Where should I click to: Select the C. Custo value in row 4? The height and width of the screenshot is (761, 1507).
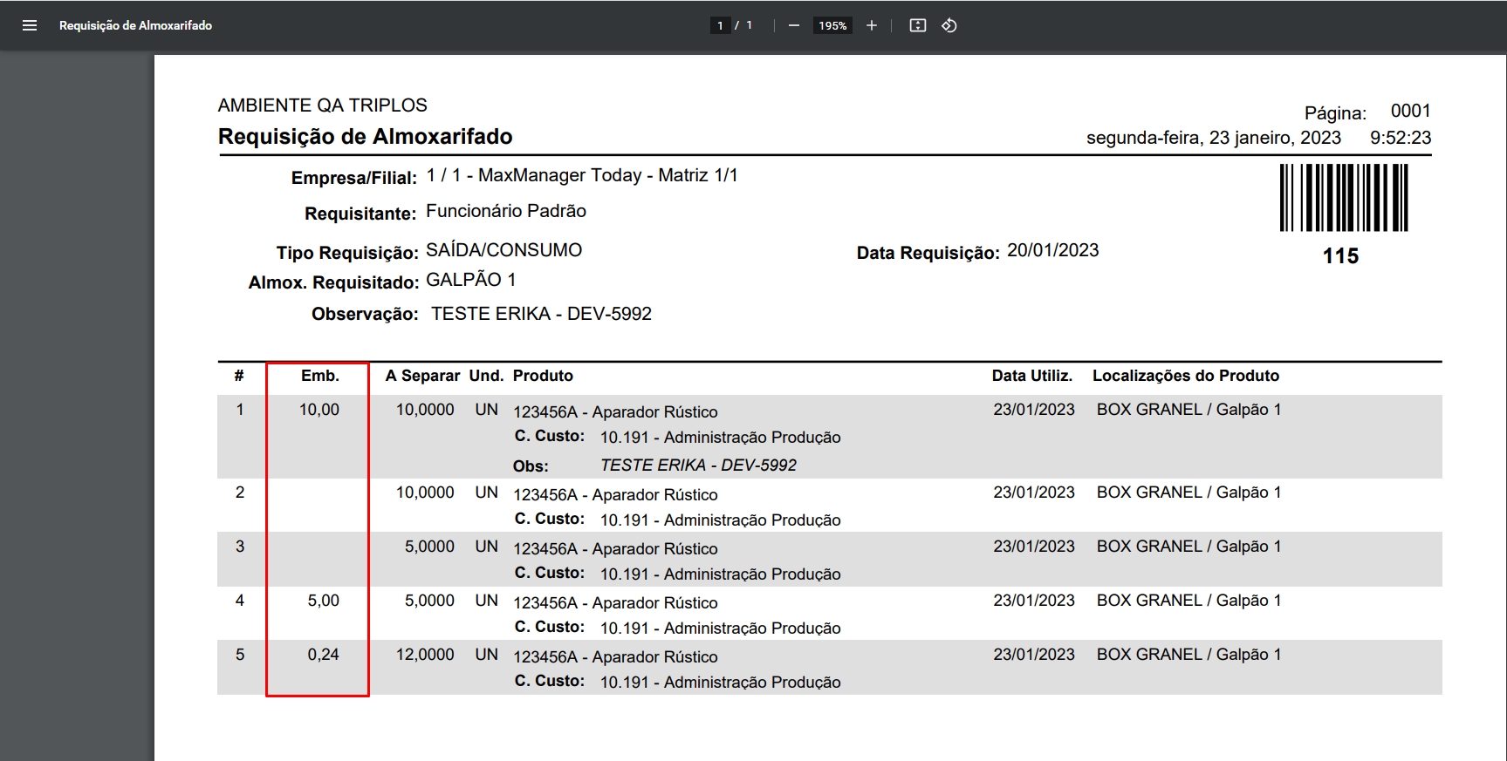click(x=721, y=629)
